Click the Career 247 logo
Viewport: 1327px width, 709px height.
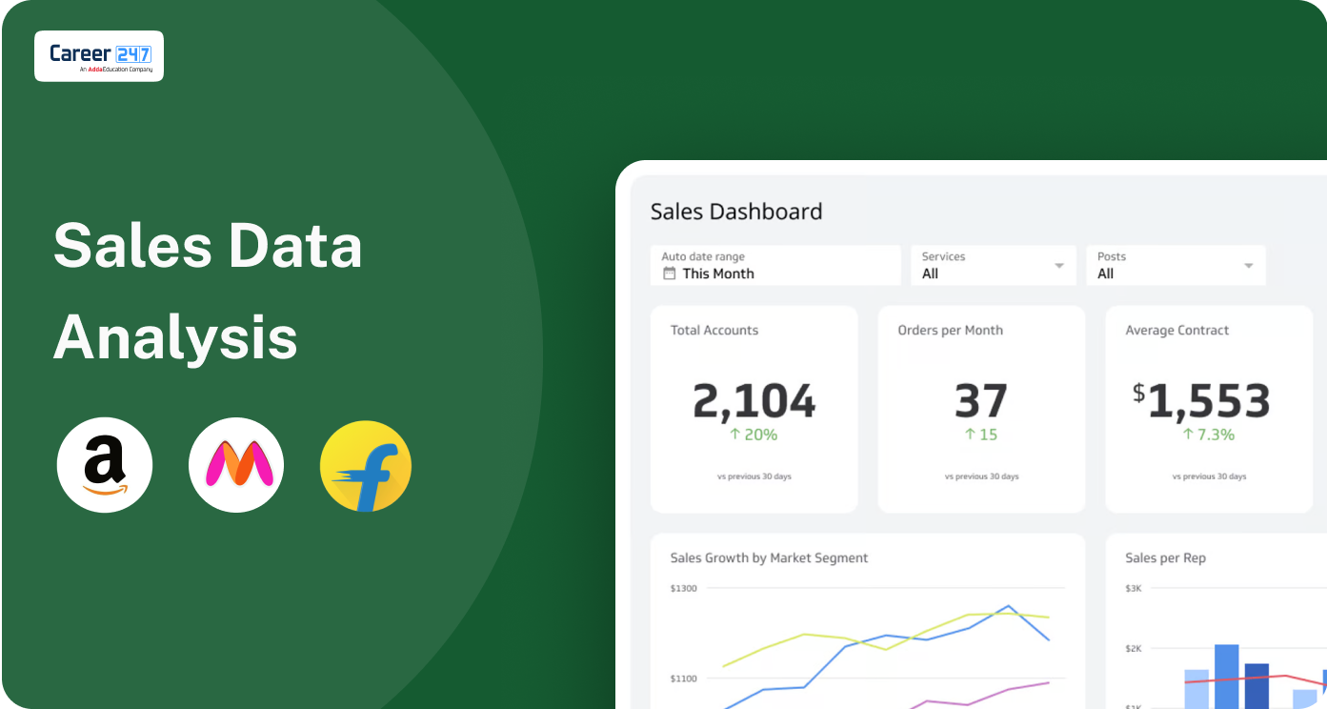[x=99, y=56]
